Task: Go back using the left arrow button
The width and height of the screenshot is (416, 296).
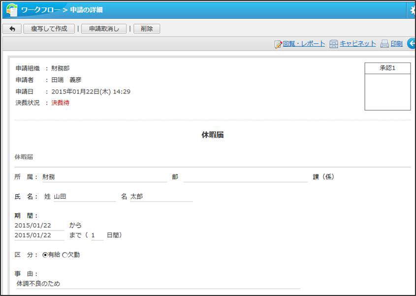Action: [x=12, y=29]
